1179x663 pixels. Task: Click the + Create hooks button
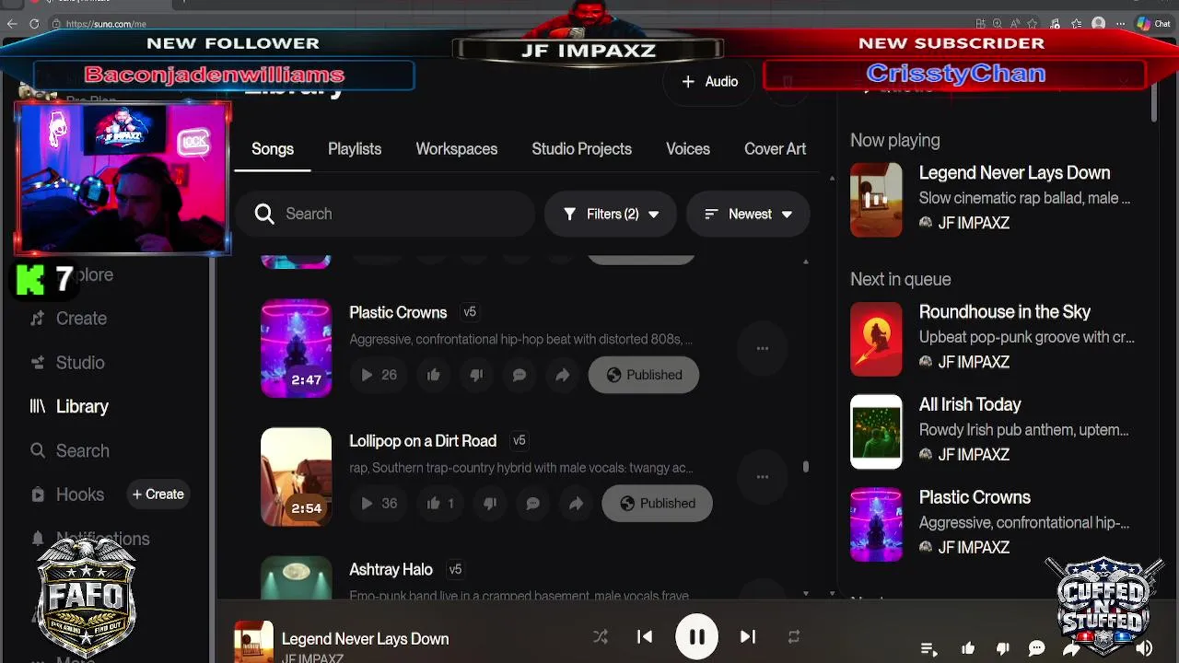(x=158, y=494)
